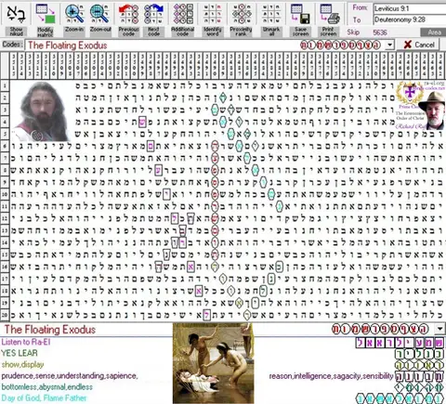The height and width of the screenshot is (404, 446).
Task: Click the bathing scene painting thumbnail
Action: 213,363
